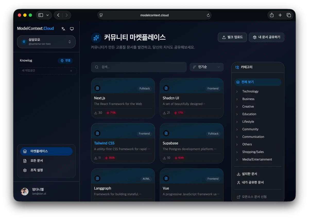Click the Shadcn UI download count icon
The height and width of the screenshot is (219, 309).
click(x=165, y=113)
